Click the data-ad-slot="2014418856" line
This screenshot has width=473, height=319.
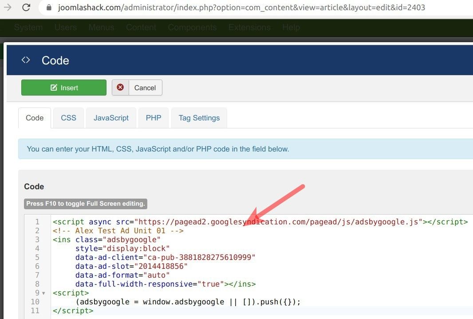[131, 266]
